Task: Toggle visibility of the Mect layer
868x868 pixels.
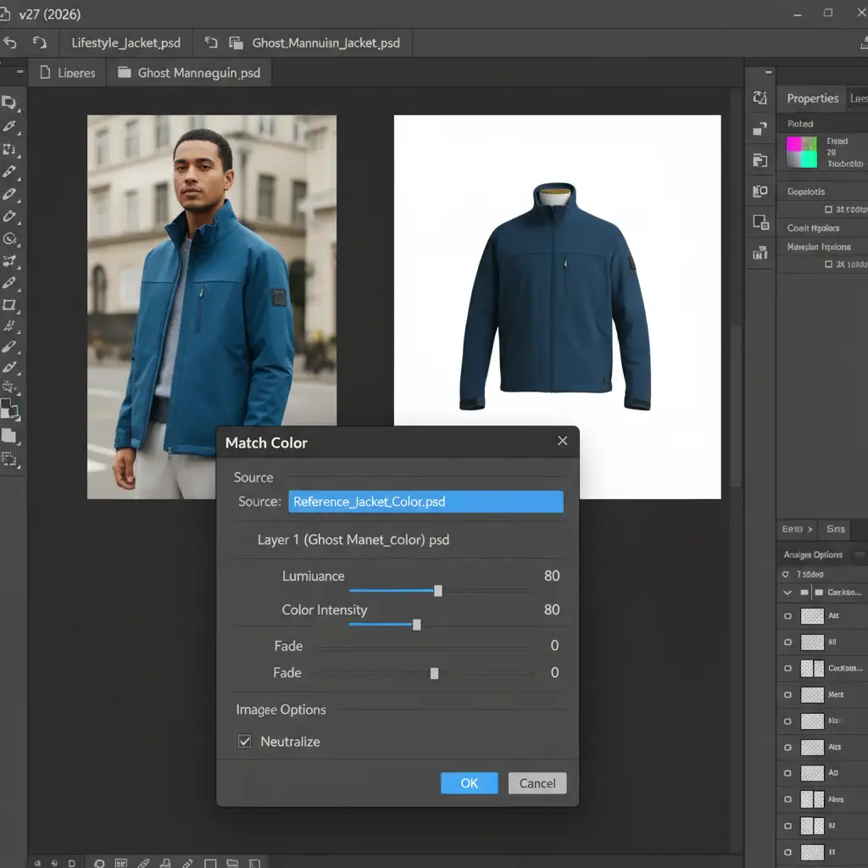Action: coord(787,695)
